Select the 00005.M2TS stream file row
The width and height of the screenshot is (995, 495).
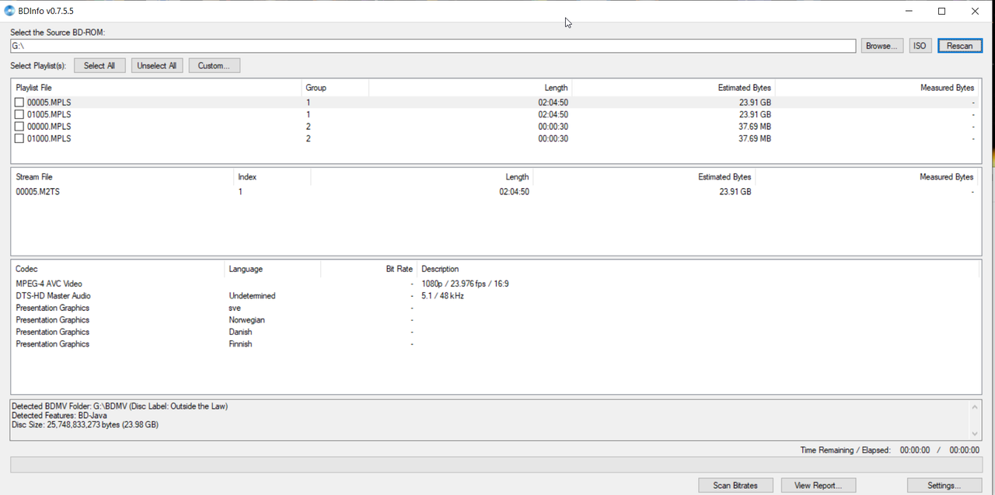click(495, 191)
